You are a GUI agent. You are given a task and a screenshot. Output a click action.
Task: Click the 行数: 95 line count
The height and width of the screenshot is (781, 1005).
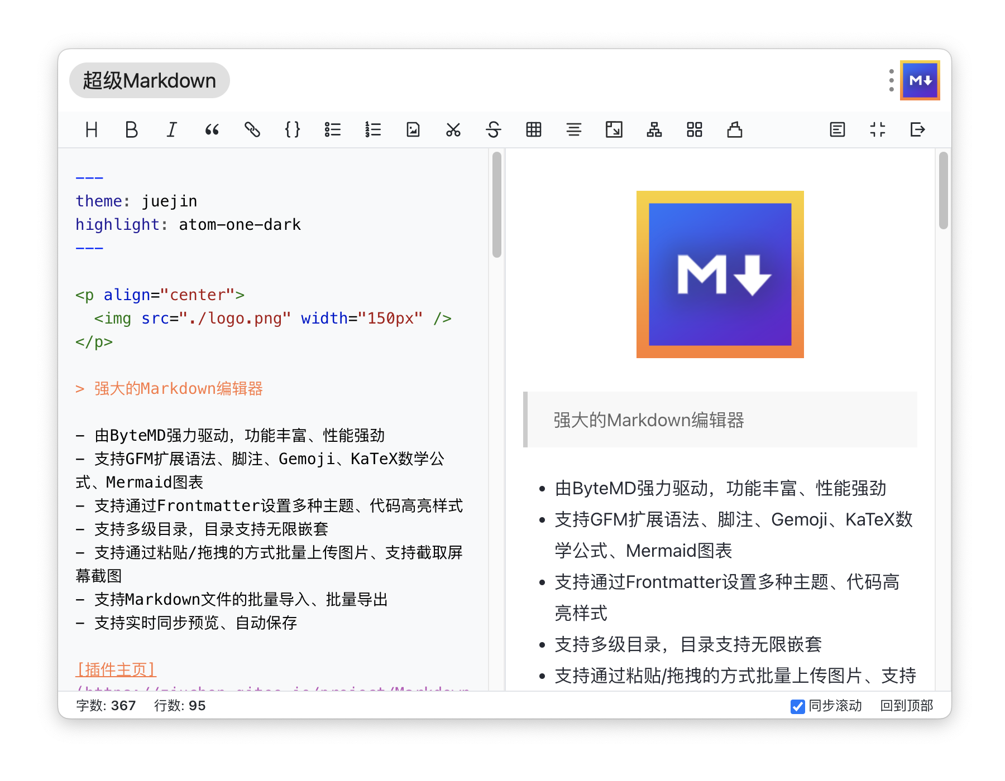[x=180, y=706]
